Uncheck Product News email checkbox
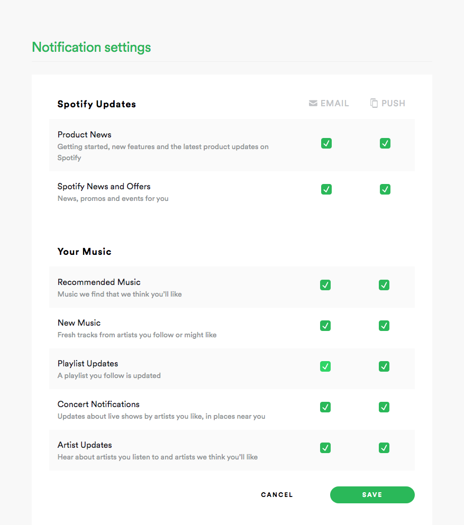 [x=326, y=143]
